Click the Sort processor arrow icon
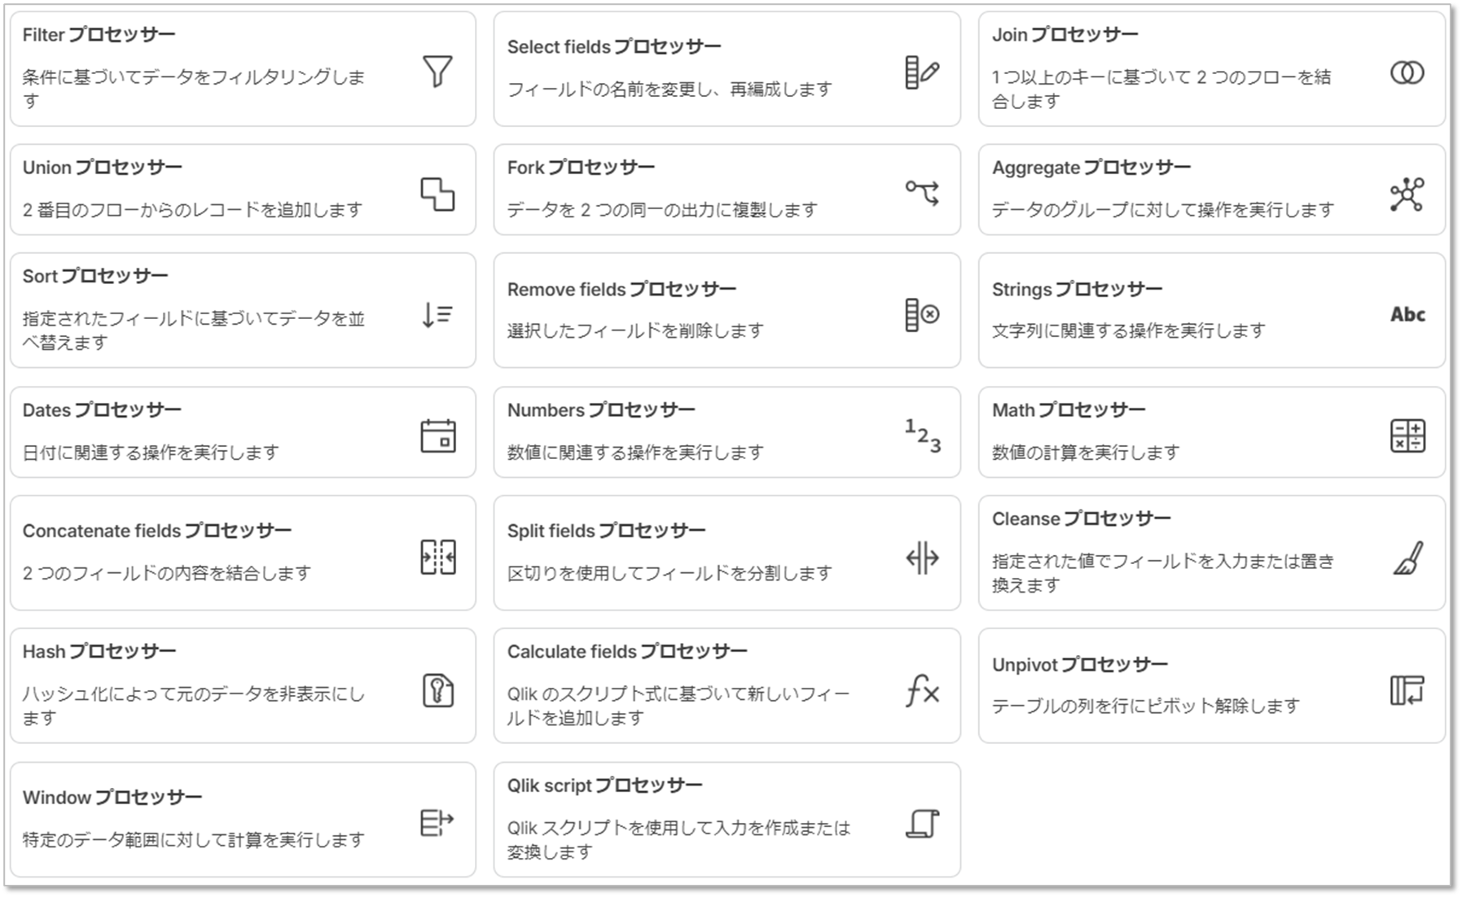 (x=437, y=314)
